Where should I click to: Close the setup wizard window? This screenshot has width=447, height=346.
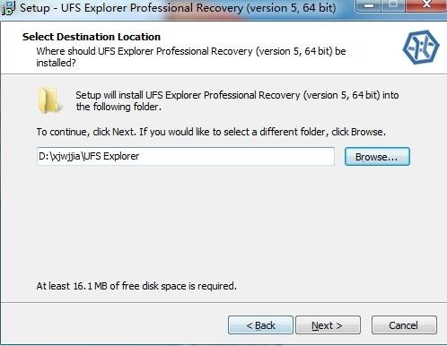click(426, 4)
